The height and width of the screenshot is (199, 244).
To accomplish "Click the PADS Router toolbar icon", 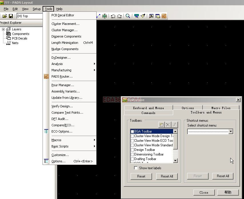I will pyautogui.click(x=164, y=16).
